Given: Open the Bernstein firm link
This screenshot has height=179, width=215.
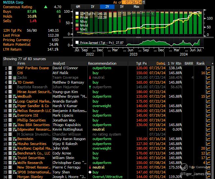Looking at the screenshot, I should (x=25, y=139).
